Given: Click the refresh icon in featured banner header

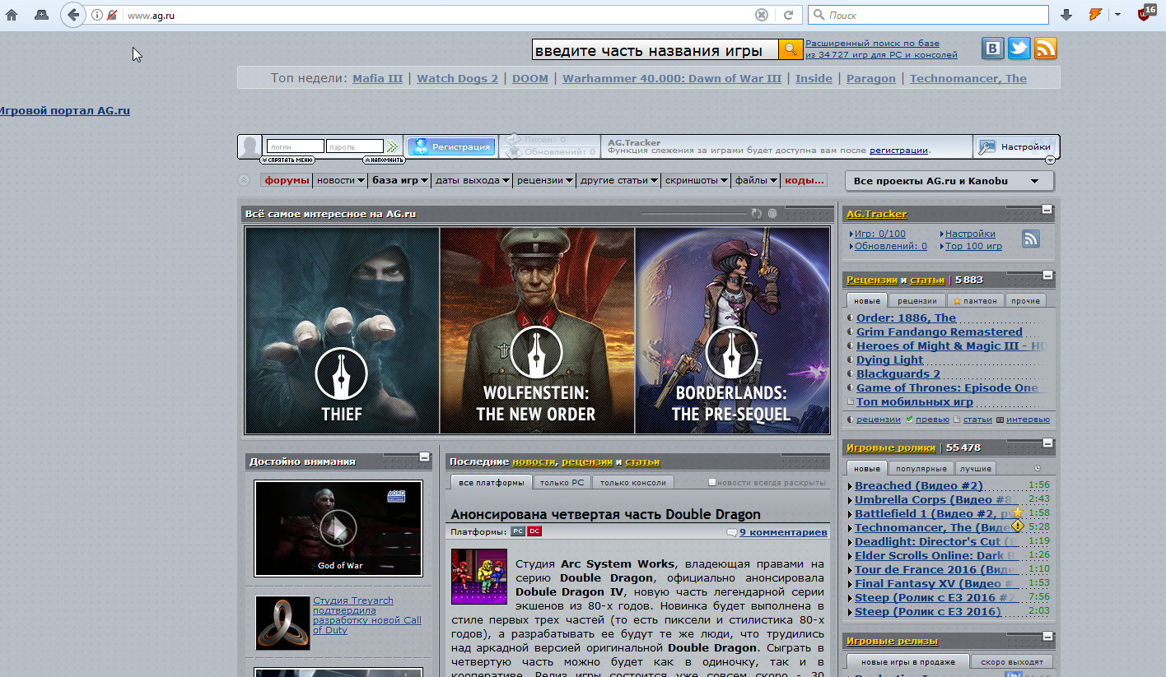Looking at the screenshot, I should (x=757, y=214).
